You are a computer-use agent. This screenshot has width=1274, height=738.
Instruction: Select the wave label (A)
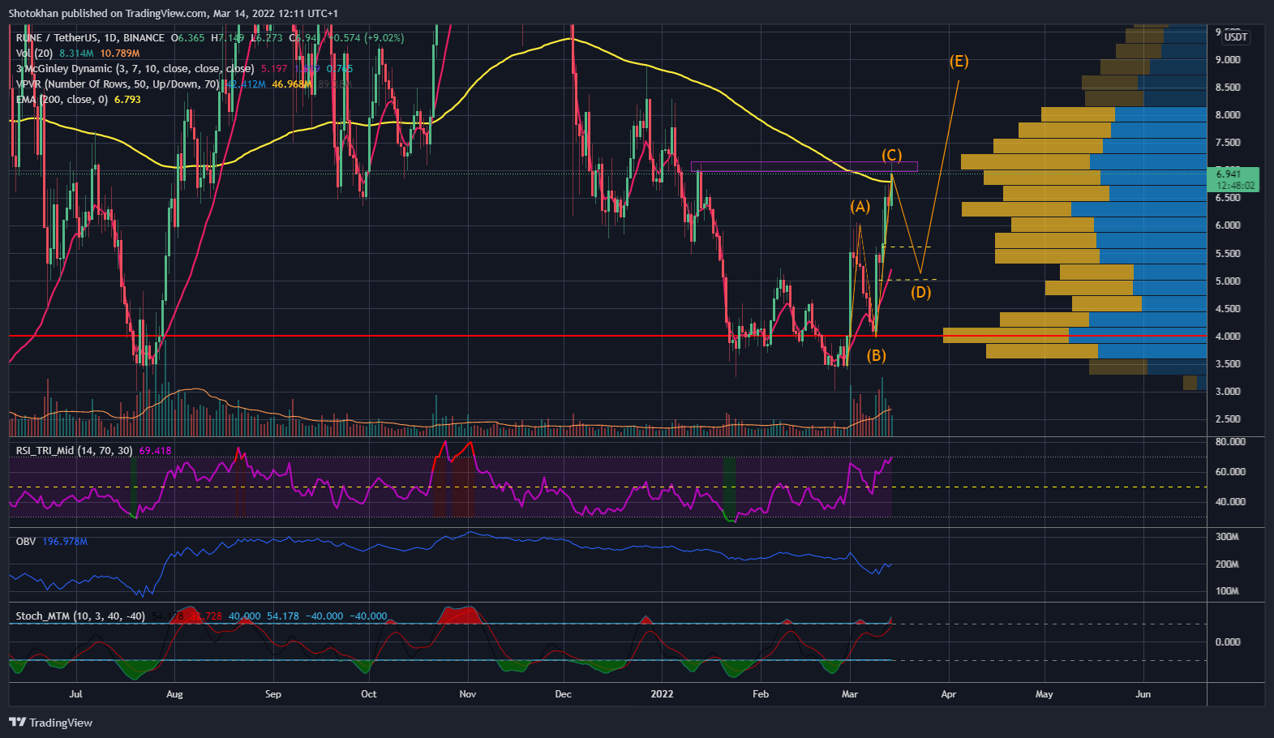pos(860,207)
